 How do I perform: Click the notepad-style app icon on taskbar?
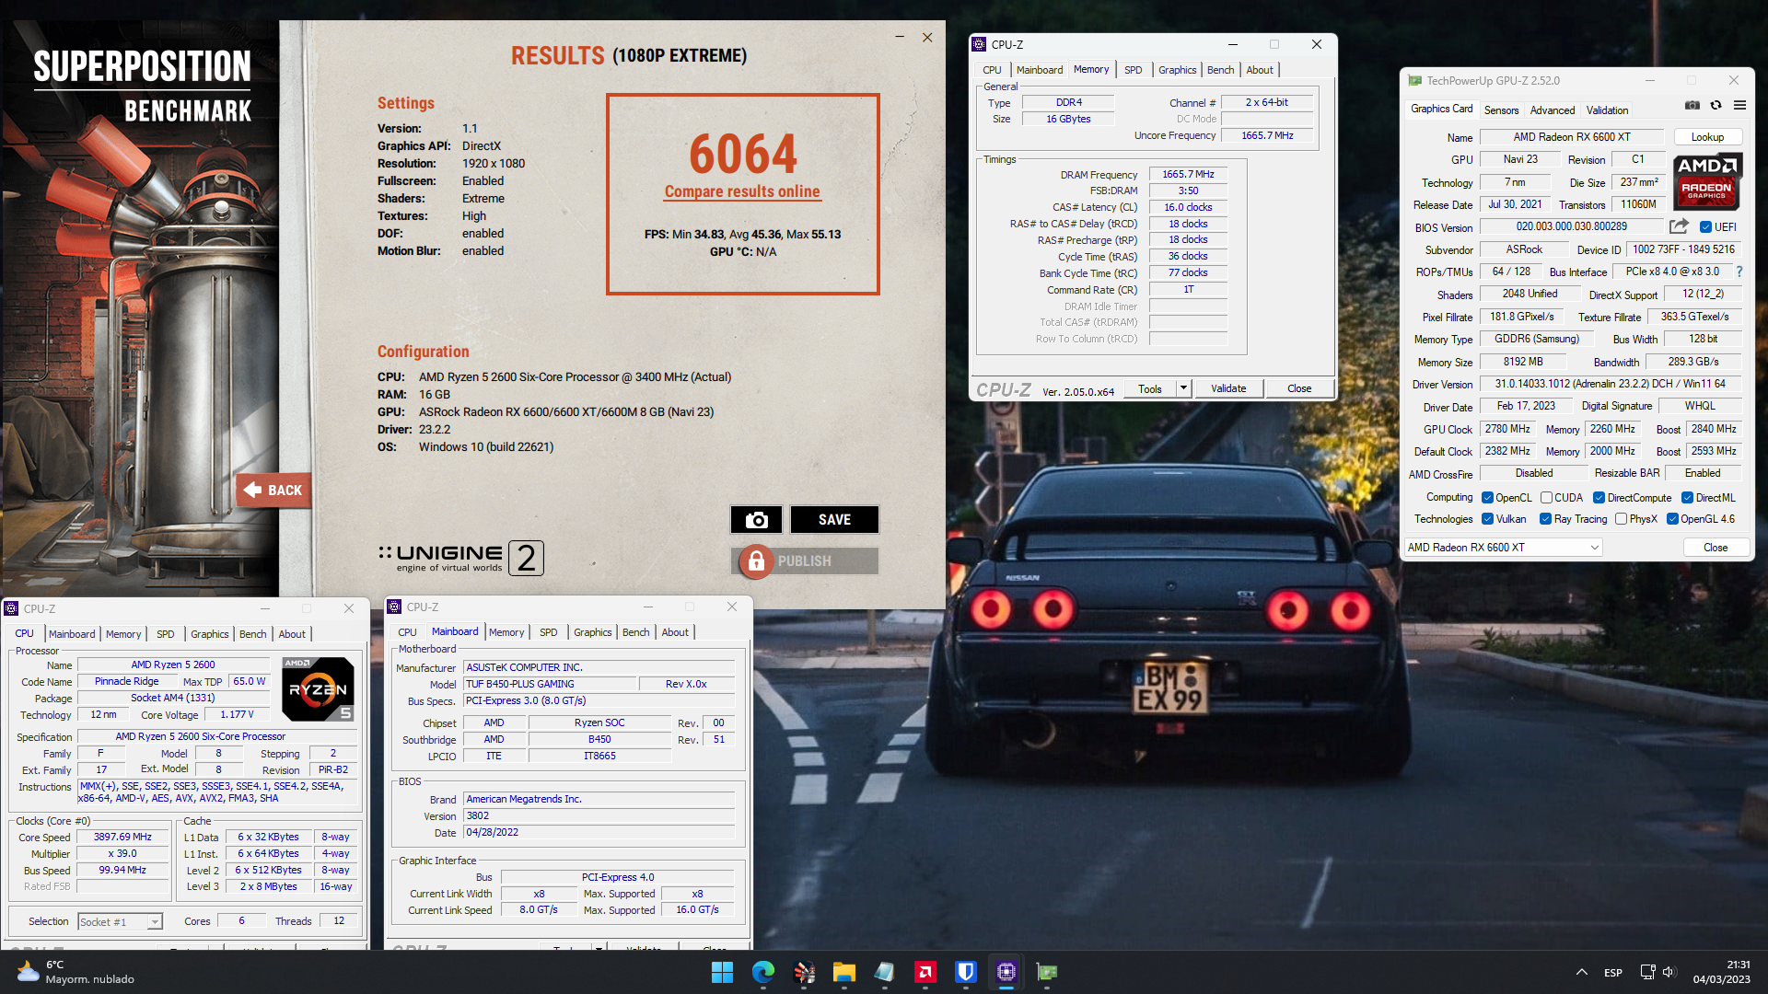click(x=885, y=972)
